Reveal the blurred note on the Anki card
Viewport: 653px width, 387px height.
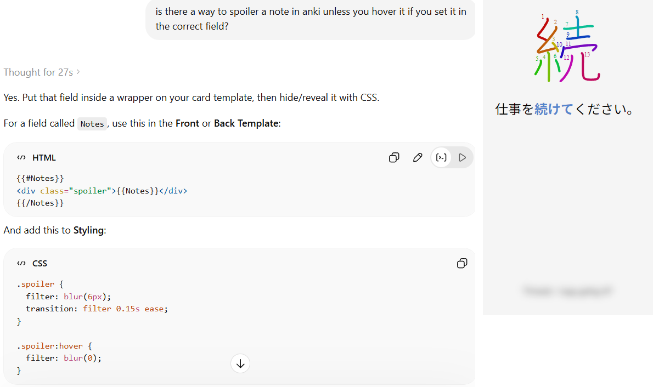click(567, 291)
